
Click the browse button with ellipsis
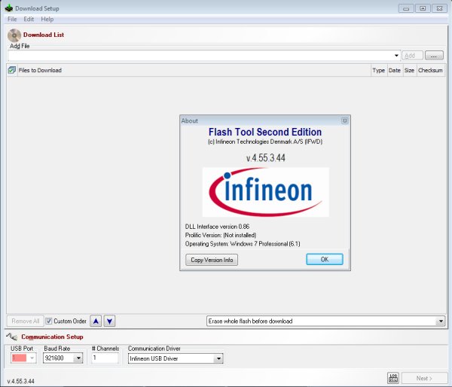pos(434,55)
